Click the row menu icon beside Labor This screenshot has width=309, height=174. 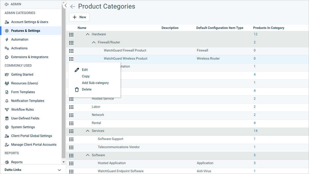pos(71,107)
